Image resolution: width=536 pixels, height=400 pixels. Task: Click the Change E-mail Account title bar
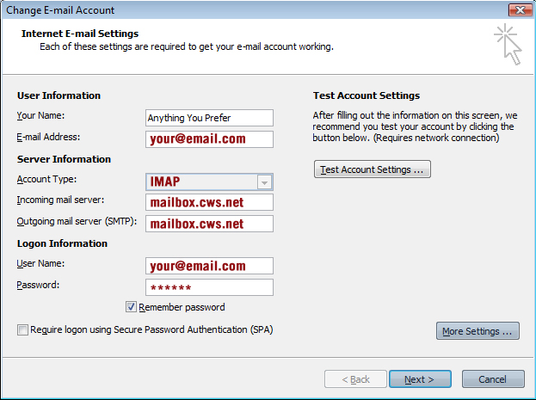tap(258, 10)
